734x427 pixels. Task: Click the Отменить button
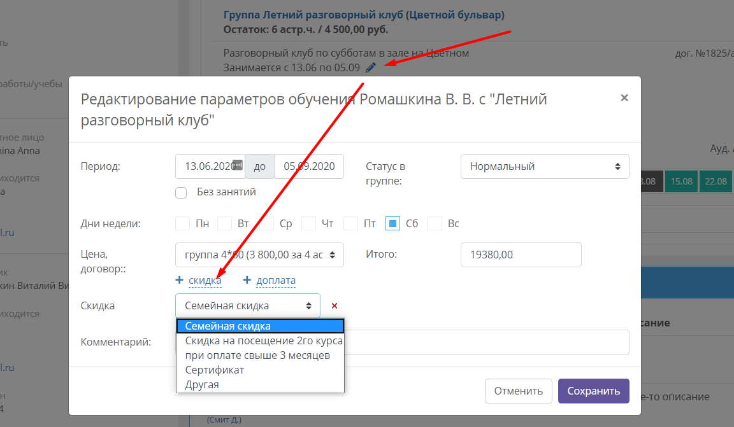(519, 391)
